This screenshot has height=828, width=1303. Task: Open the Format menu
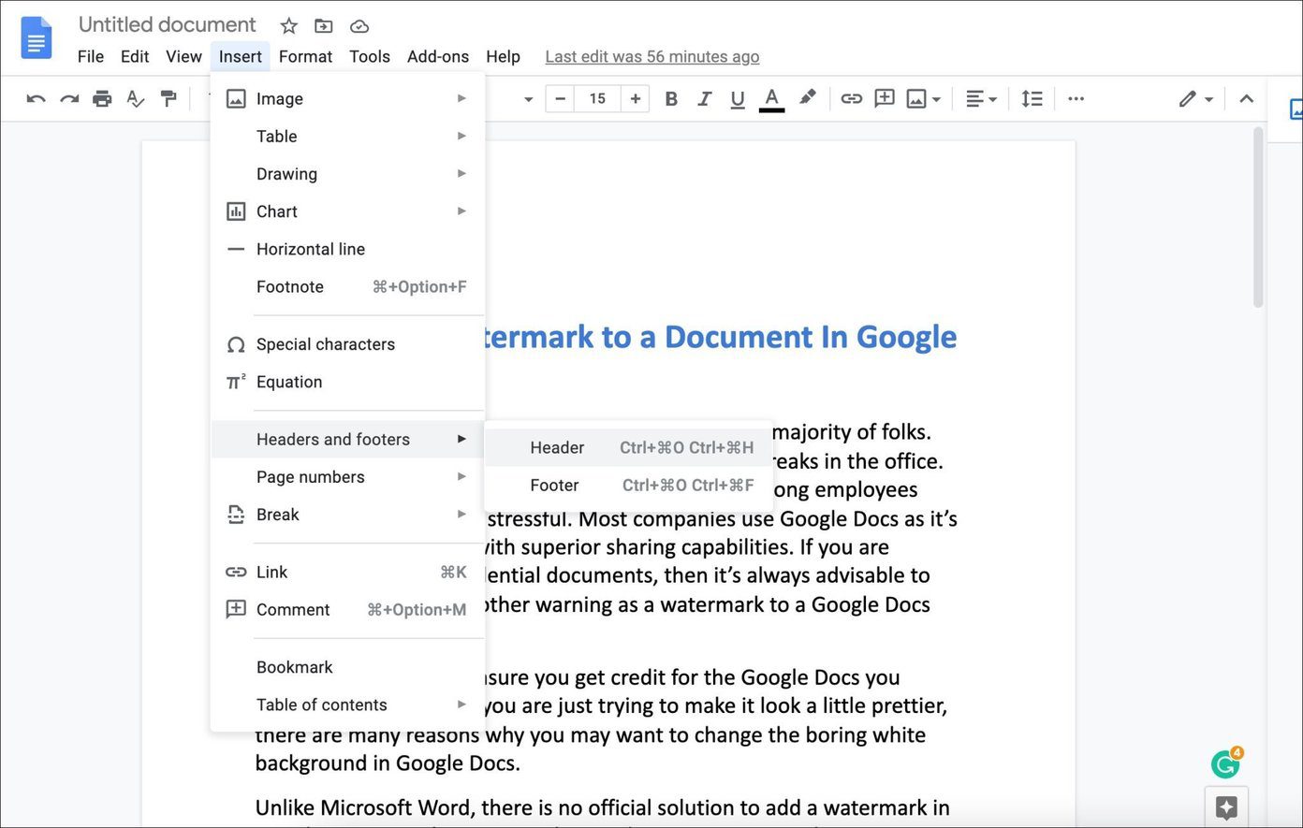click(x=305, y=56)
